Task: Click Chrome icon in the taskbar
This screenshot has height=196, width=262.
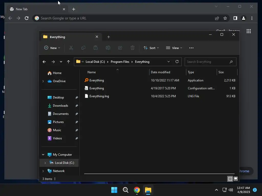Action: point(137,190)
